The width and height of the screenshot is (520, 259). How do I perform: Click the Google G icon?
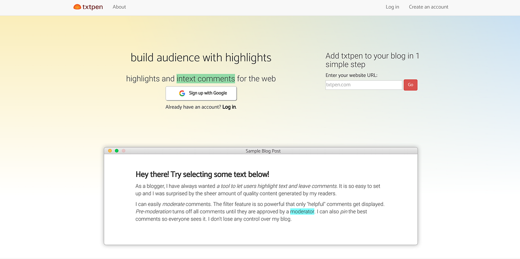(x=182, y=93)
